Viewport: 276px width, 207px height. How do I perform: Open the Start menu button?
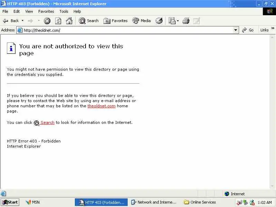pyautogui.click(x=10, y=202)
